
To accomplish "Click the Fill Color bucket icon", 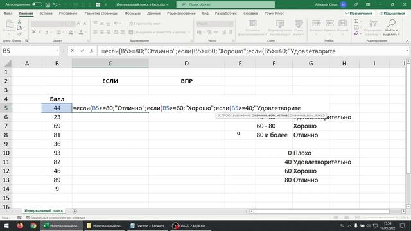I will [x=71, y=32].
